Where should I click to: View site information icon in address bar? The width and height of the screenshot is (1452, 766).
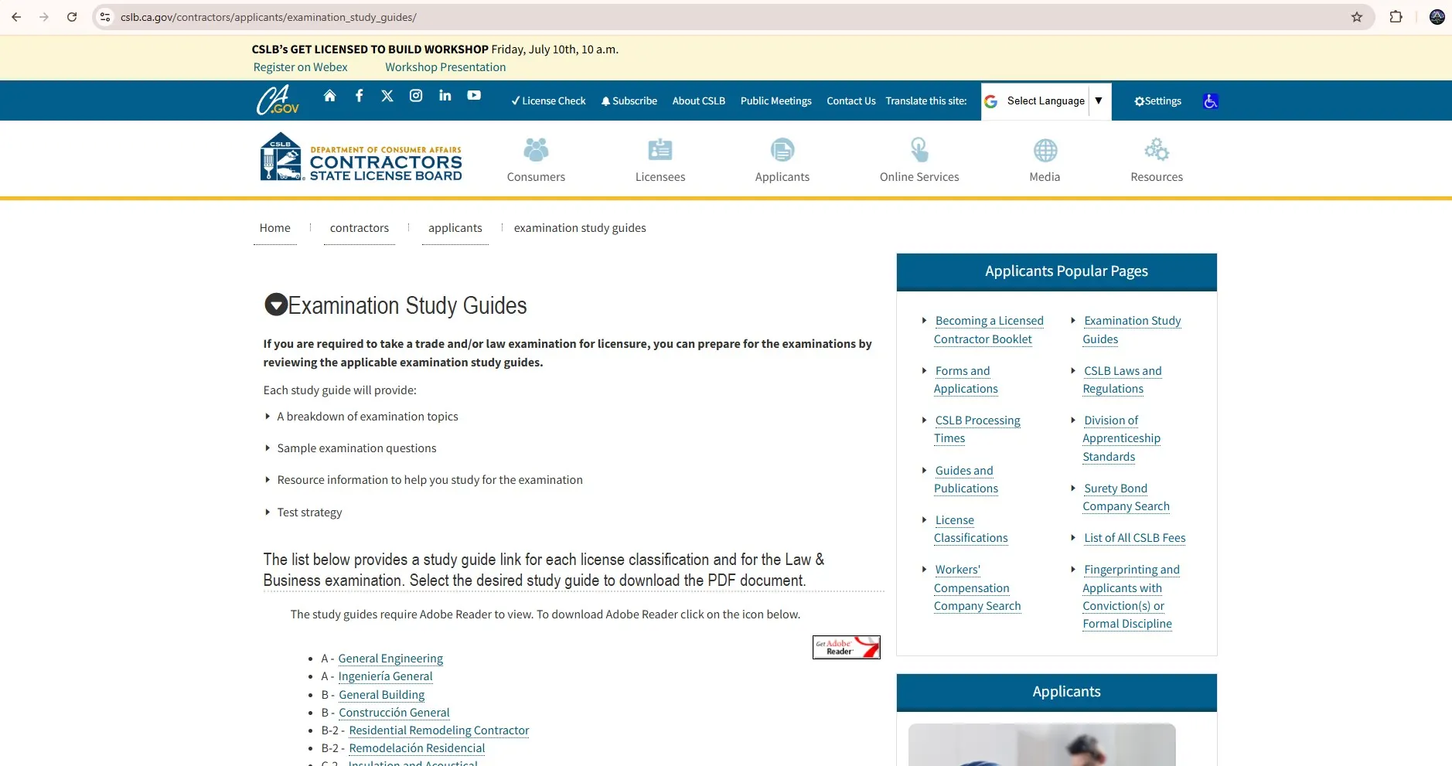coord(106,17)
